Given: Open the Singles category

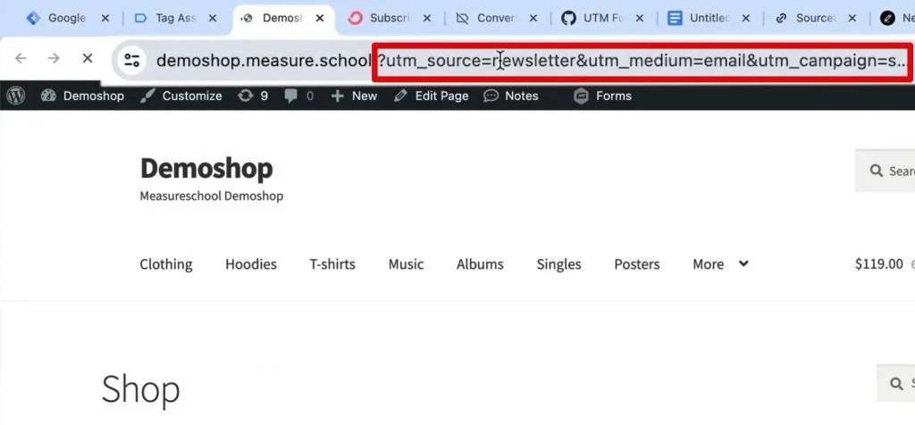Looking at the screenshot, I should click(558, 264).
